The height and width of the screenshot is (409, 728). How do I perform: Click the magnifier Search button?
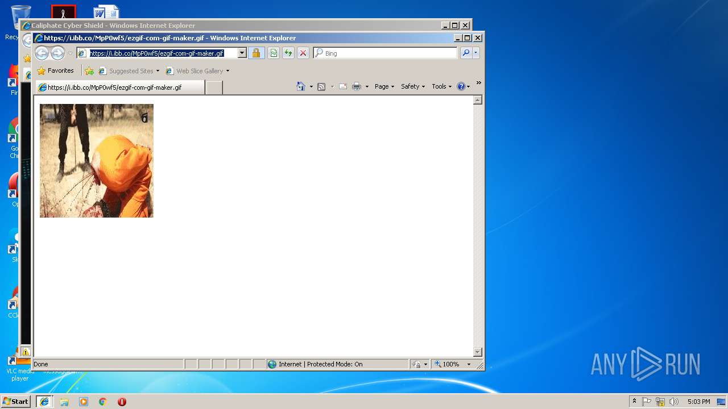tap(466, 53)
